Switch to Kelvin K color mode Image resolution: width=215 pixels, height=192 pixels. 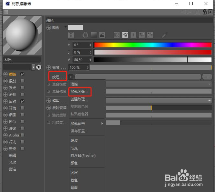(x=133, y=35)
